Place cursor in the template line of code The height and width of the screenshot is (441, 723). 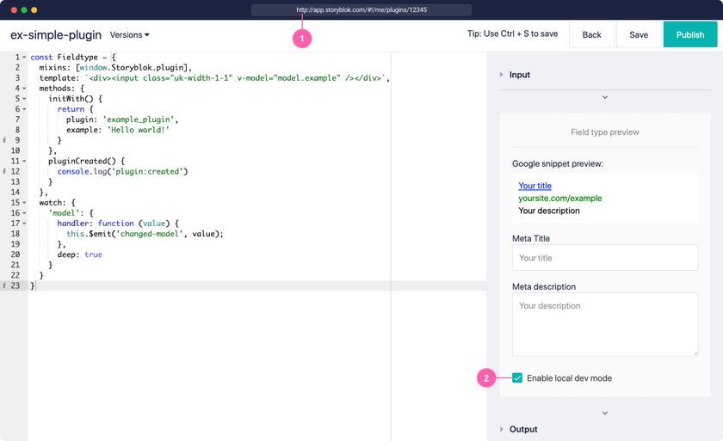(x=214, y=77)
